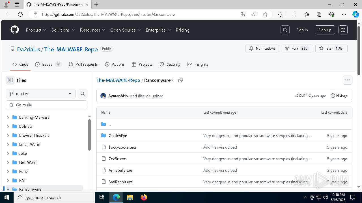Launch Firefox from taskbar
This screenshot has width=362, height=203.
pyautogui.click(x=144, y=197)
